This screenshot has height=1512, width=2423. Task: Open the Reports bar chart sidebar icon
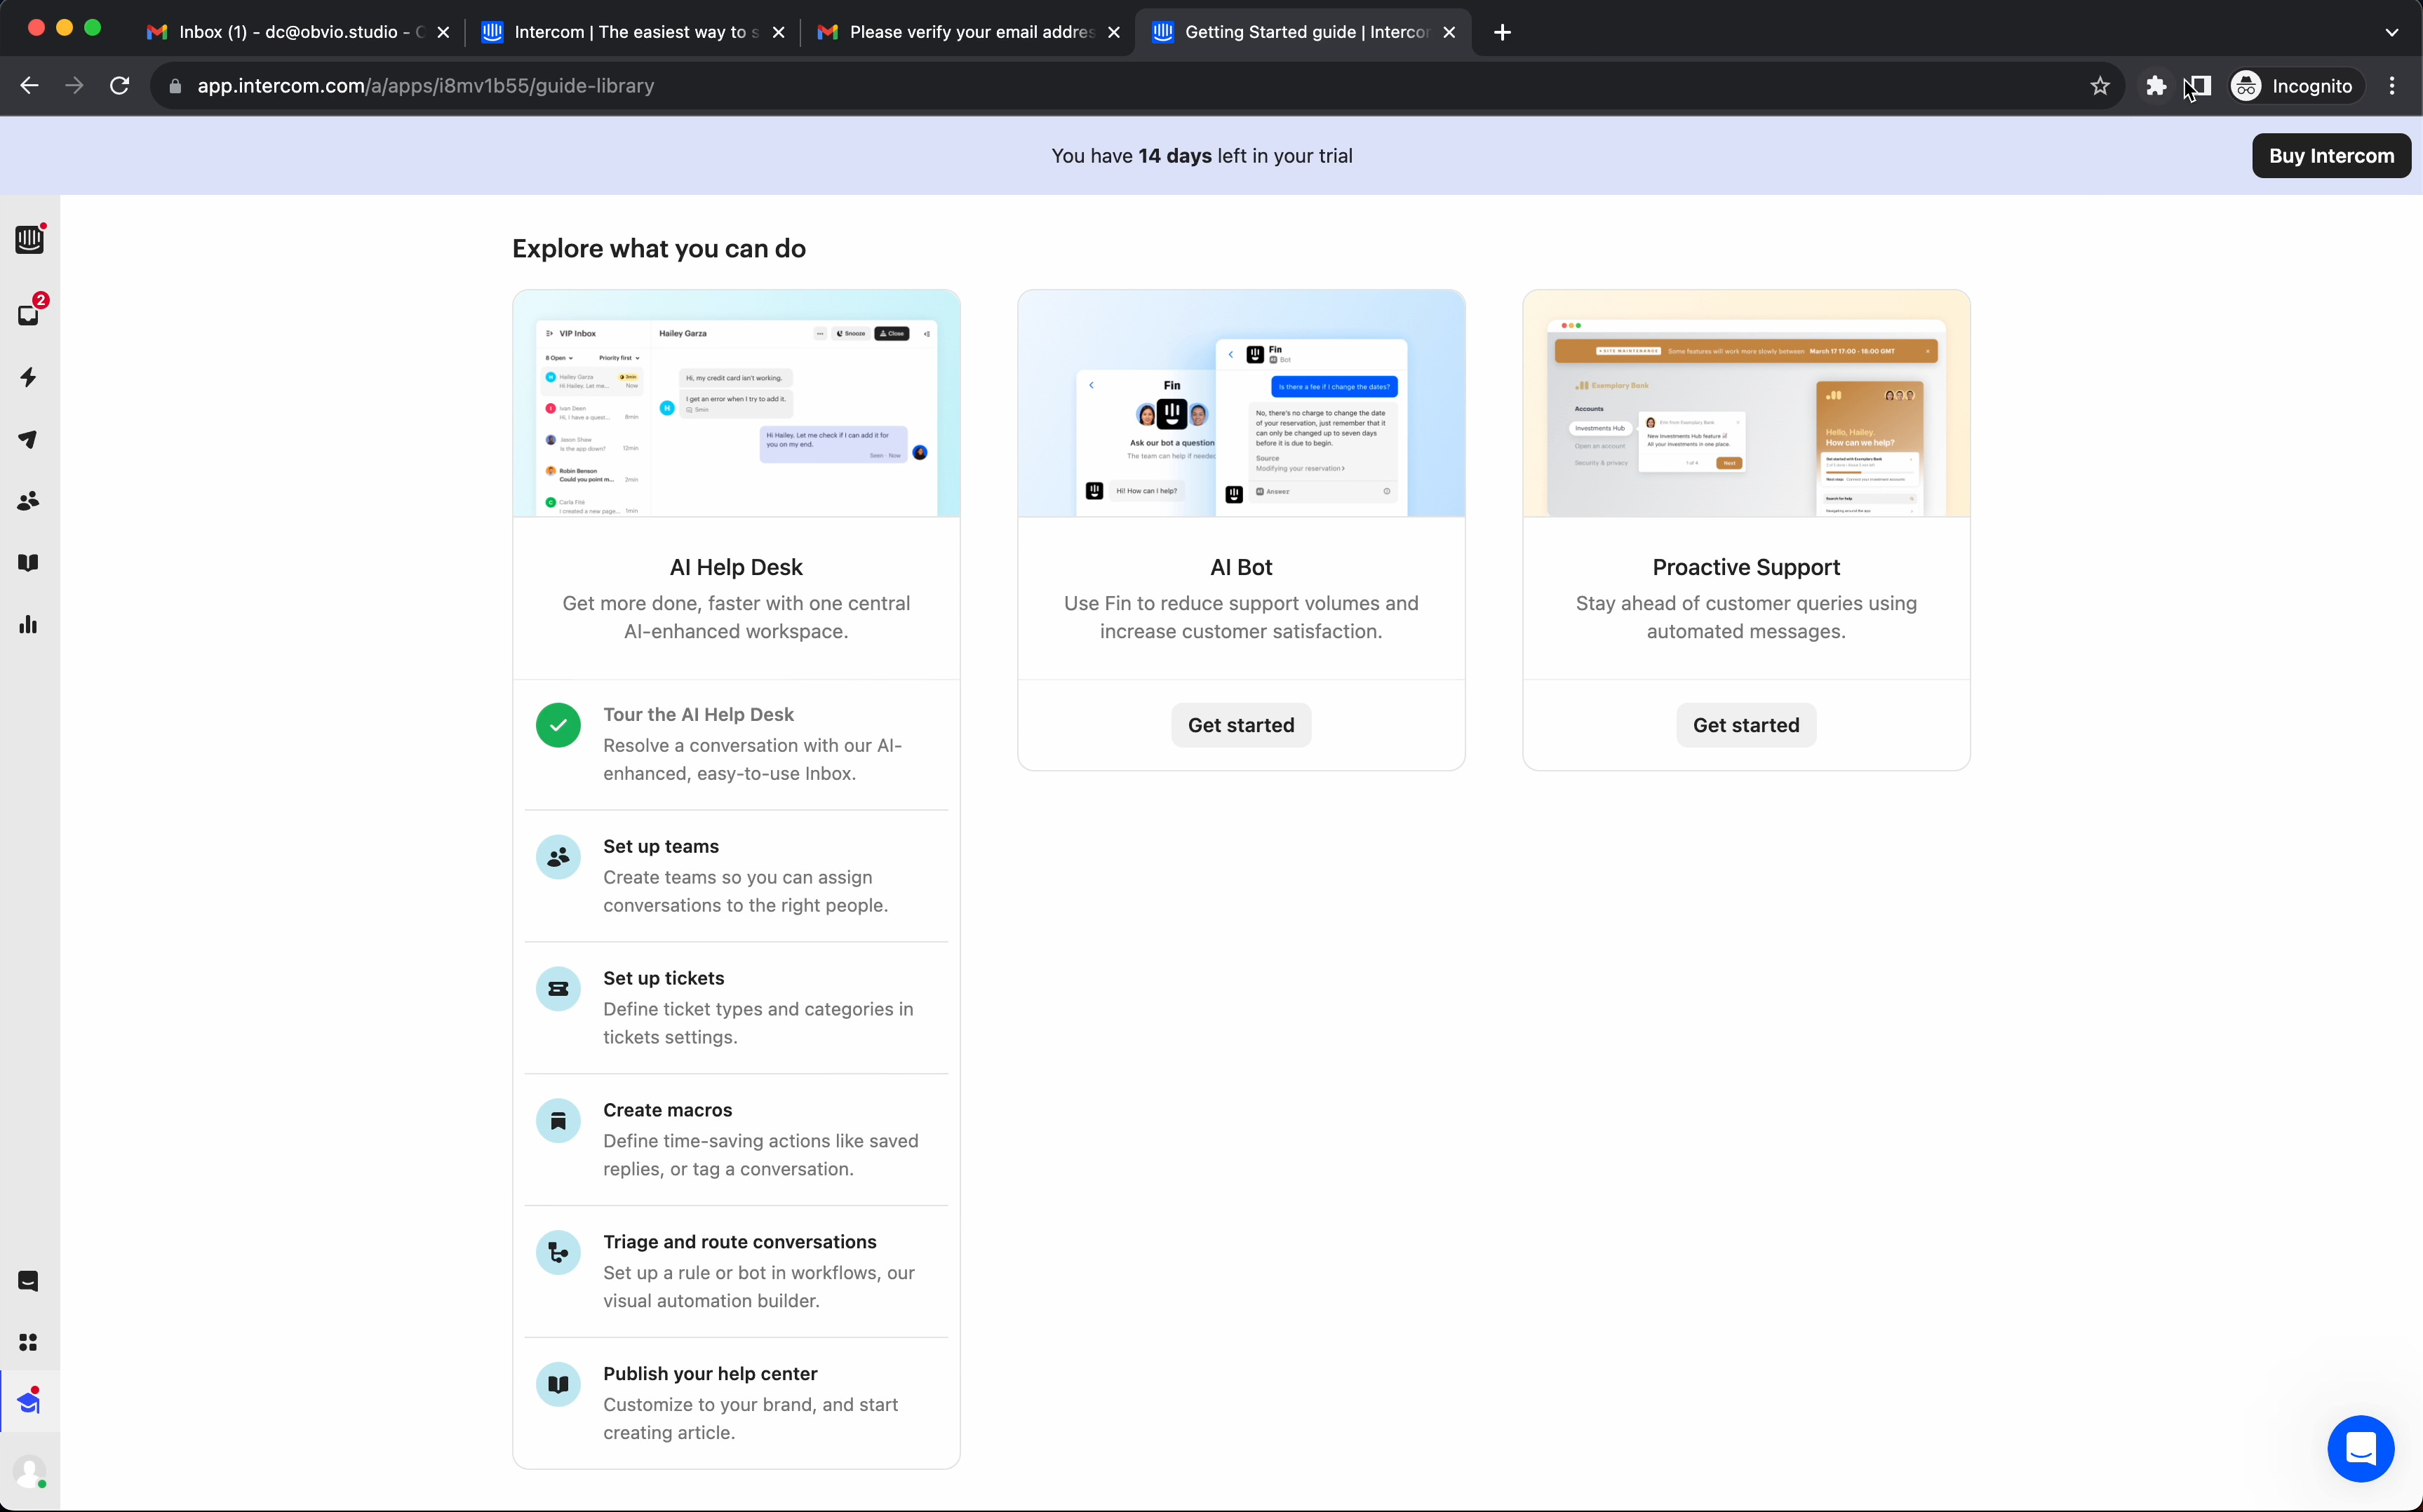pos(28,625)
